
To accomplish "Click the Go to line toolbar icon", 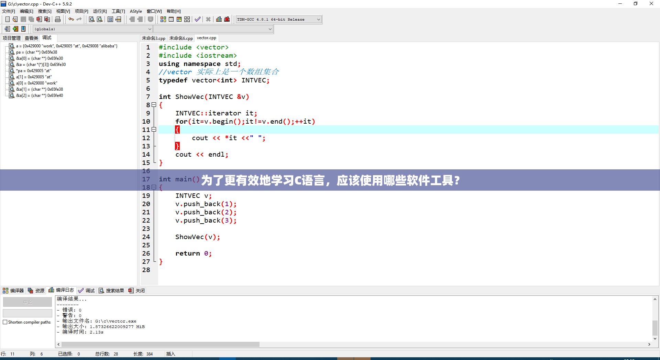I will pyautogui.click(x=119, y=20).
